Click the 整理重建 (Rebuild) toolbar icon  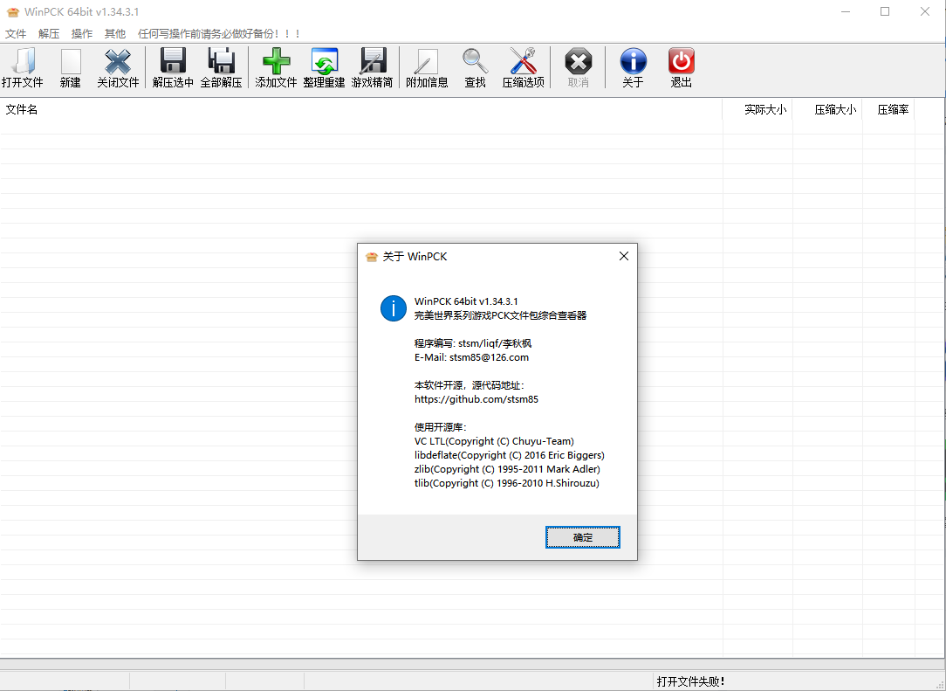[x=324, y=63]
